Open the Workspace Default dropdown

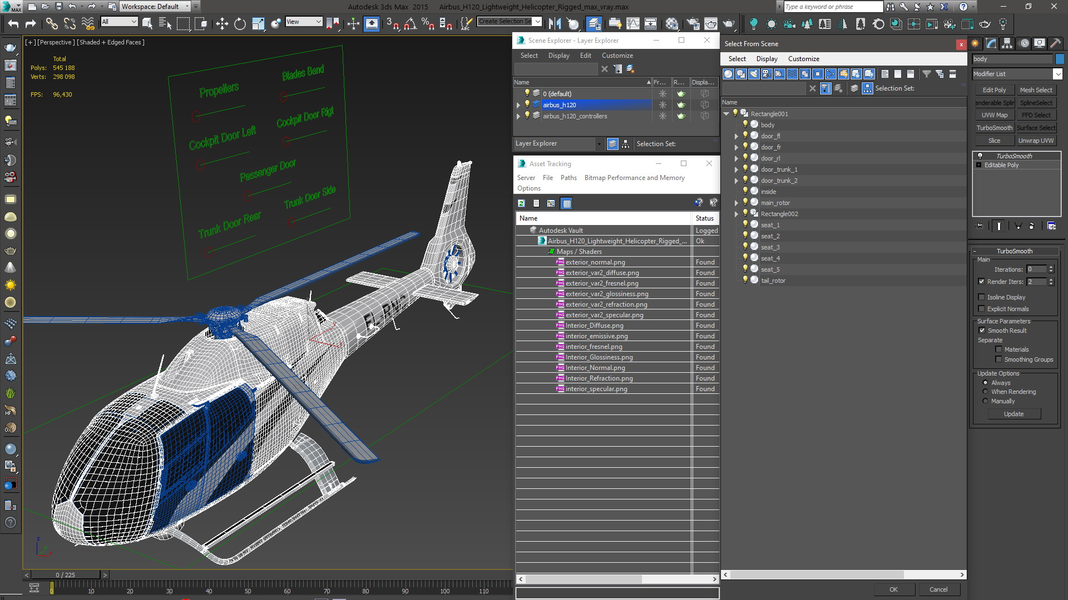point(156,7)
